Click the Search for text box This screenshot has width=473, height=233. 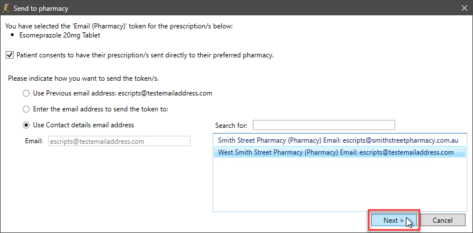(323, 125)
